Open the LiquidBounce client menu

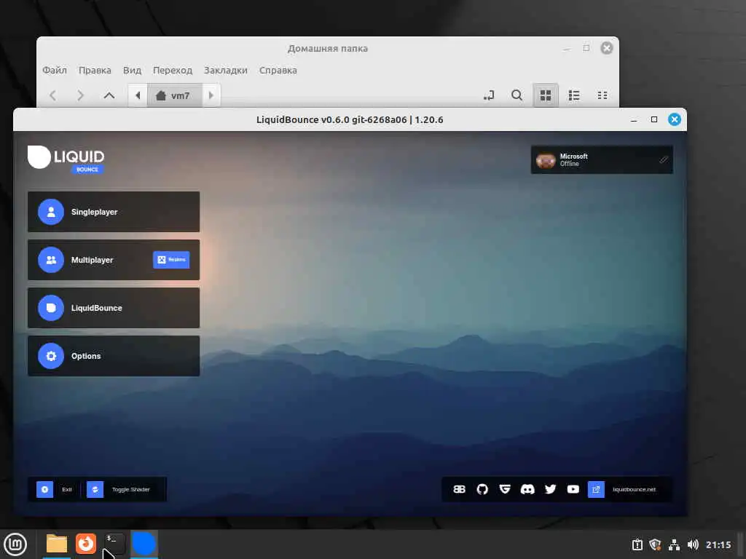tap(114, 308)
